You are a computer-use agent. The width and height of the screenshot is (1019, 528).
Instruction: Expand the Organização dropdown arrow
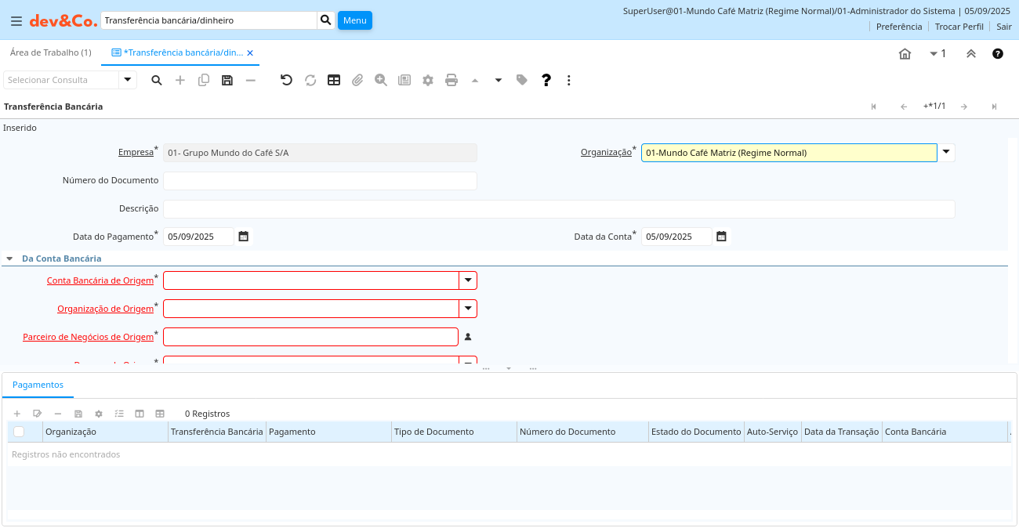click(946, 153)
